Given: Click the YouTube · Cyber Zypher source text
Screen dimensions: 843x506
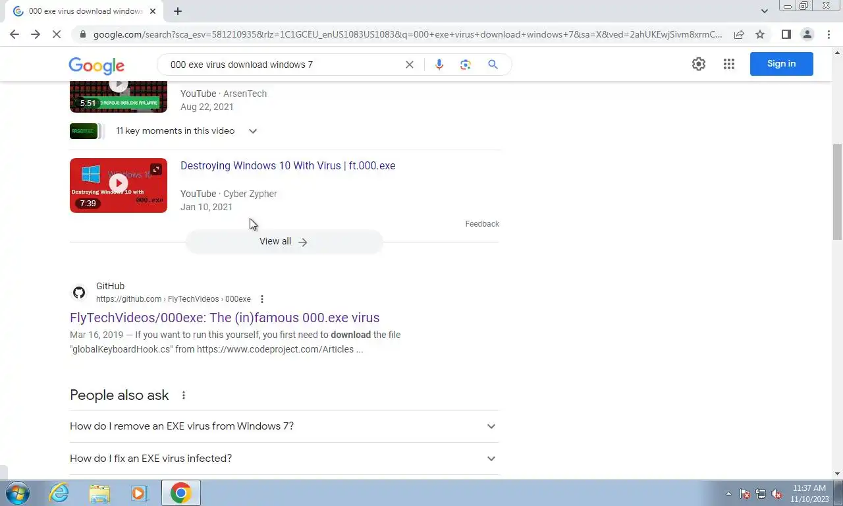Looking at the screenshot, I should pyautogui.click(x=229, y=194).
